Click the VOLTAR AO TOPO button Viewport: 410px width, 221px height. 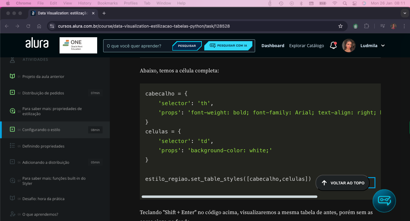point(343,183)
